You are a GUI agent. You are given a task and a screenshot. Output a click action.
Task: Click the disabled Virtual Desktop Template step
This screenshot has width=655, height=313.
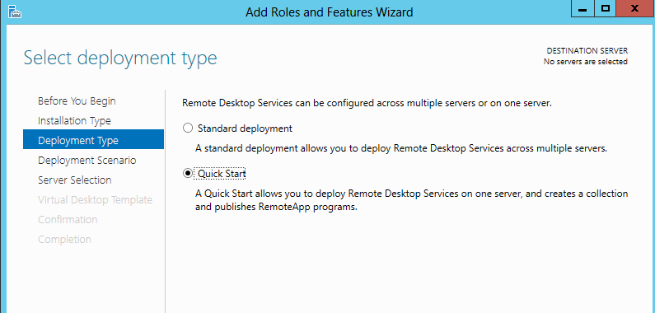[96, 200]
